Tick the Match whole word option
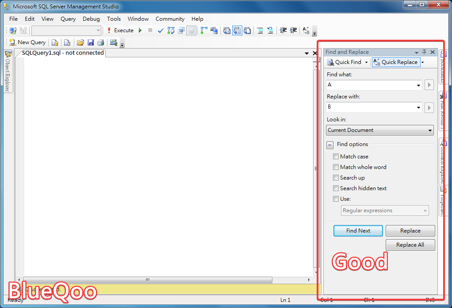This screenshot has width=452, height=308. [336, 167]
